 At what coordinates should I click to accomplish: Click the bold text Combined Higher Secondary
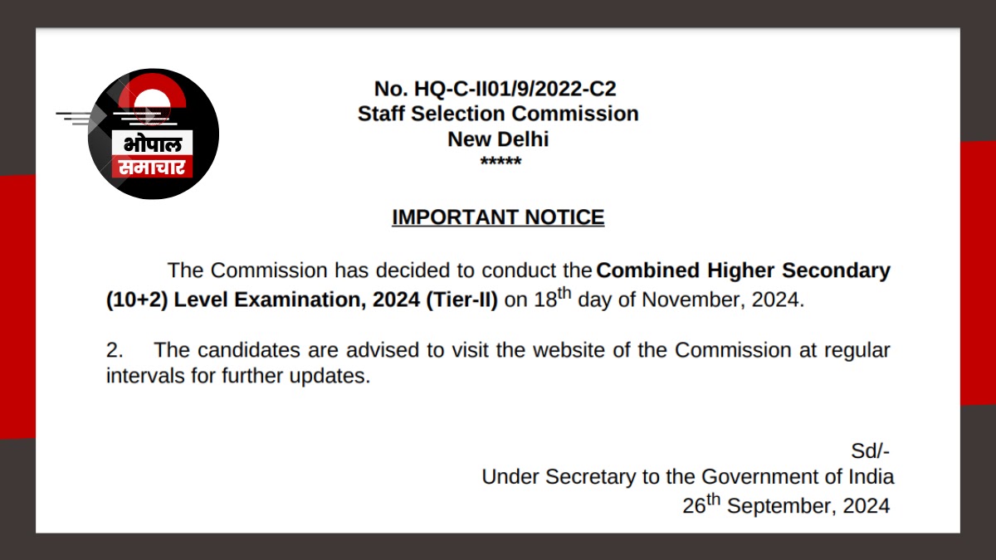[744, 270]
